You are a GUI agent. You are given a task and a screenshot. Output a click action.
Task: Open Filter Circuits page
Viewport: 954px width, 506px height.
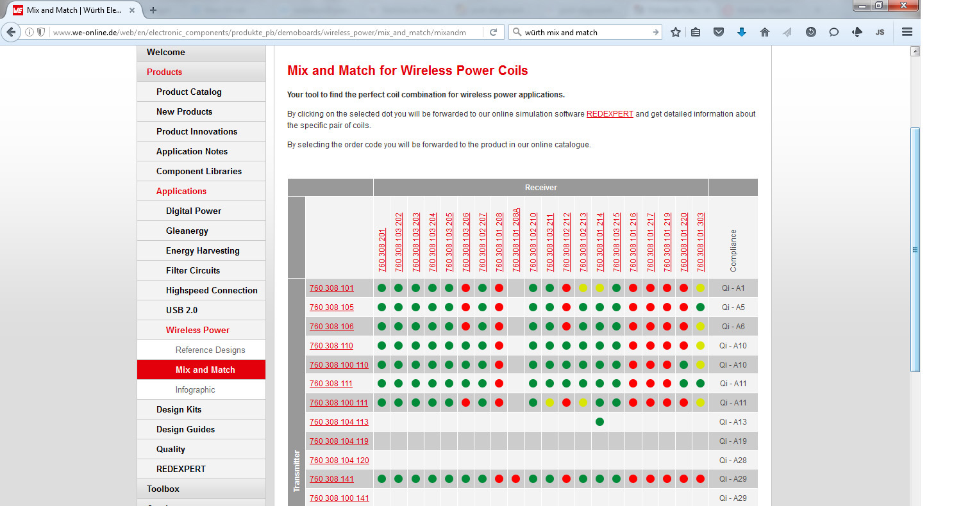pyautogui.click(x=201, y=270)
